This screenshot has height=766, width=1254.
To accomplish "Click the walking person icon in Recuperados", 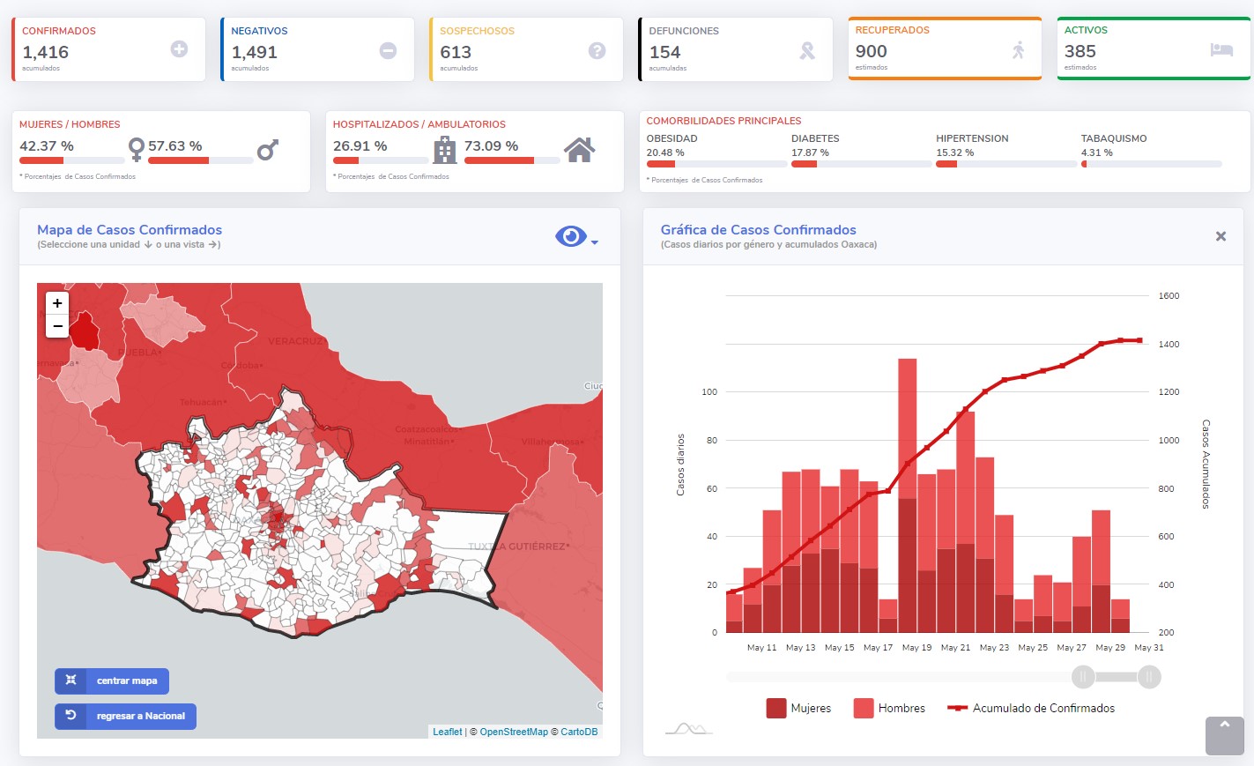I will (1018, 49).
